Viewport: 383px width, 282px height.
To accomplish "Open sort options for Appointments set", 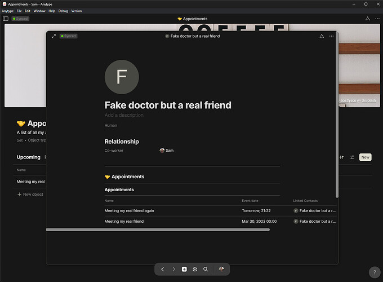I will click(342, 157).
